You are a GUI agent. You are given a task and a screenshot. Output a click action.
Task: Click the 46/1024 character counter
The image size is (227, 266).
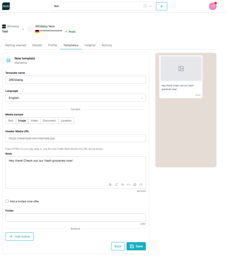tap(141, 191)
